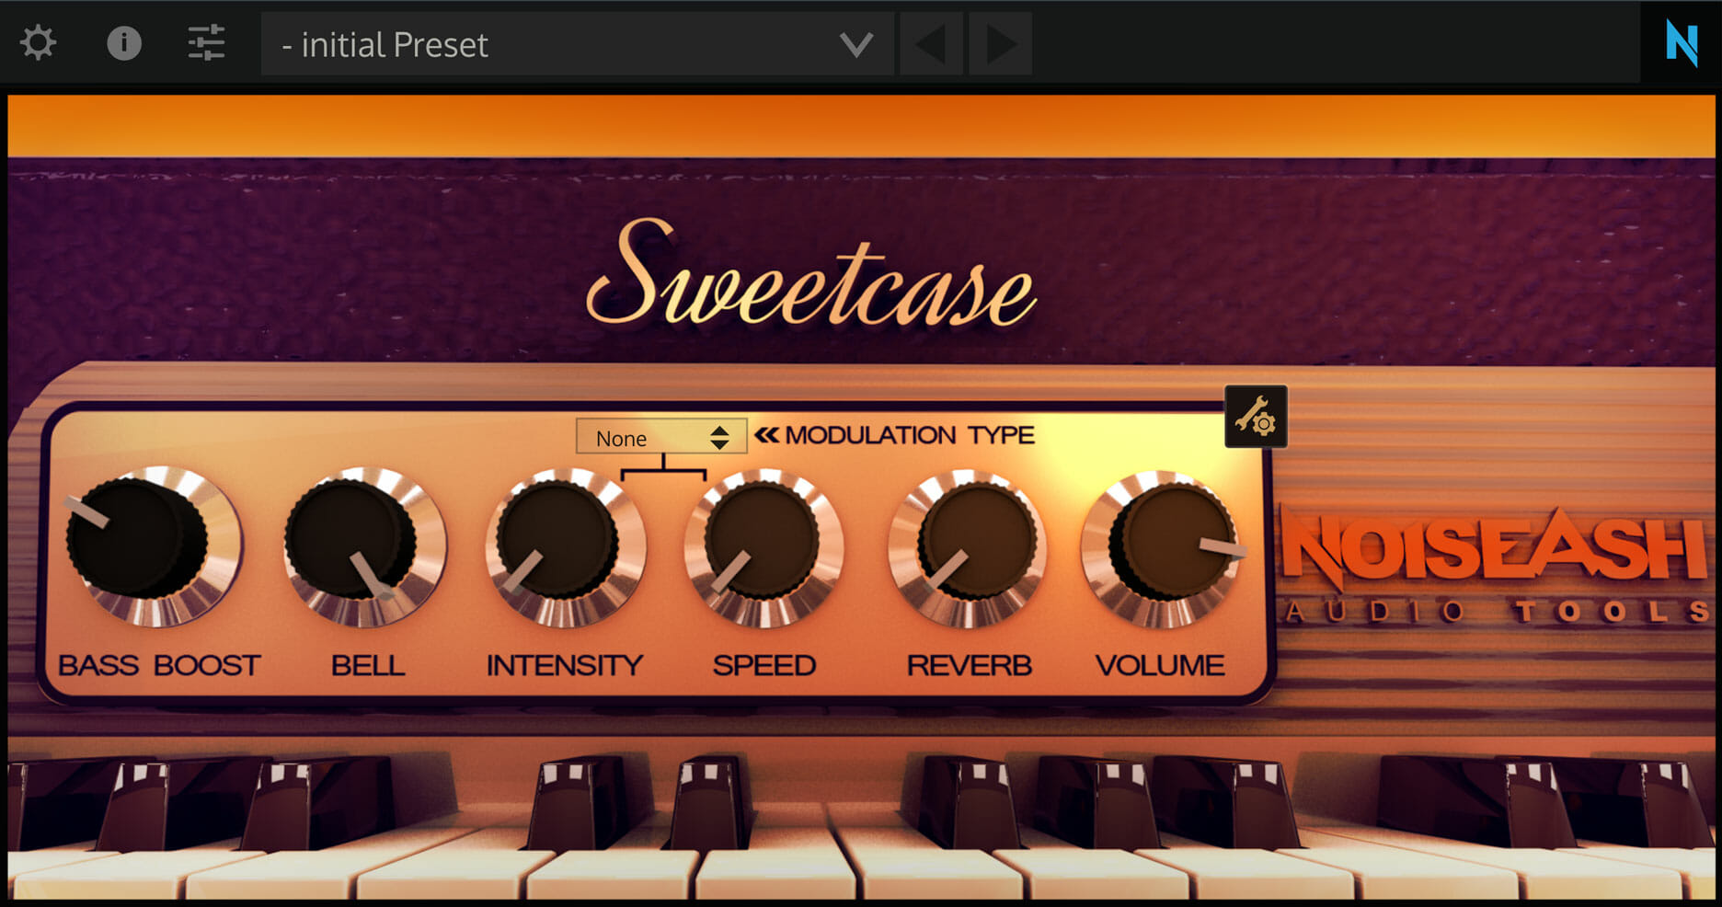This screenshot has width=1722, height=907.
Task: Click the info icon in the toolbar
Action: pyautogui.click(x=125, y=41)
